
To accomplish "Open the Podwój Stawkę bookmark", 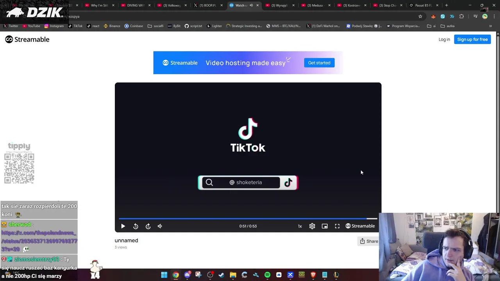I will pos(364,26).
